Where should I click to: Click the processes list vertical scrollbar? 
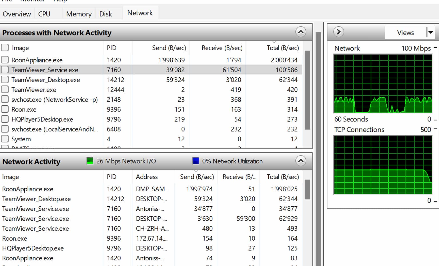[308, 90]
